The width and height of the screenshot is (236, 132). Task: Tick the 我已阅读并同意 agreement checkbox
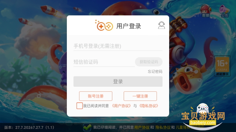pos(79,106)
